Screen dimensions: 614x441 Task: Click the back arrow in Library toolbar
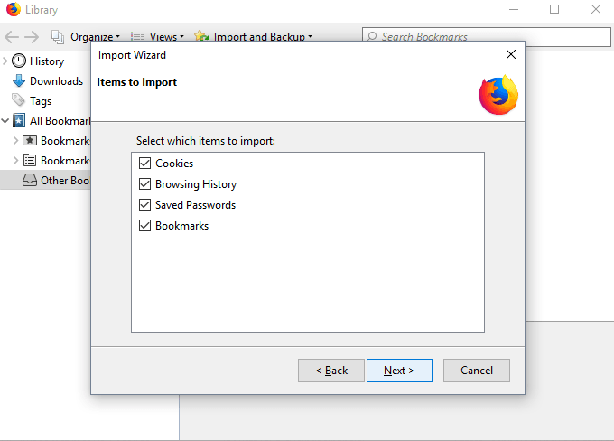coord(12,37)
